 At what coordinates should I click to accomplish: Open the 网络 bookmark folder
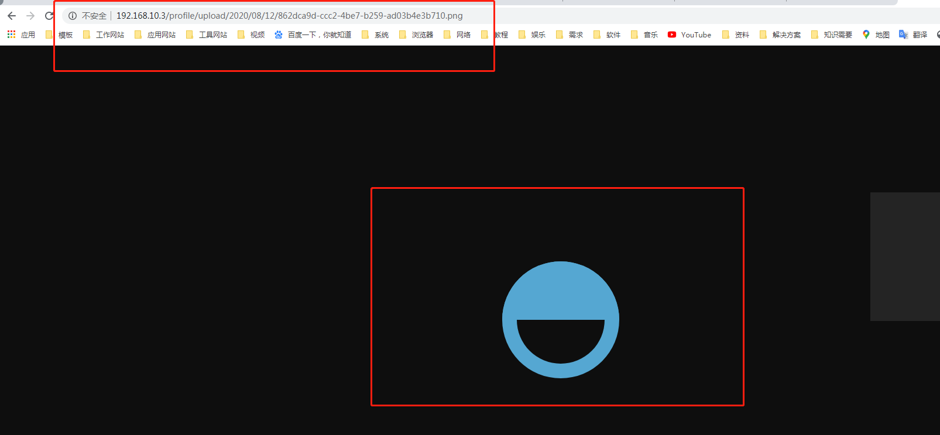[457, 35]
